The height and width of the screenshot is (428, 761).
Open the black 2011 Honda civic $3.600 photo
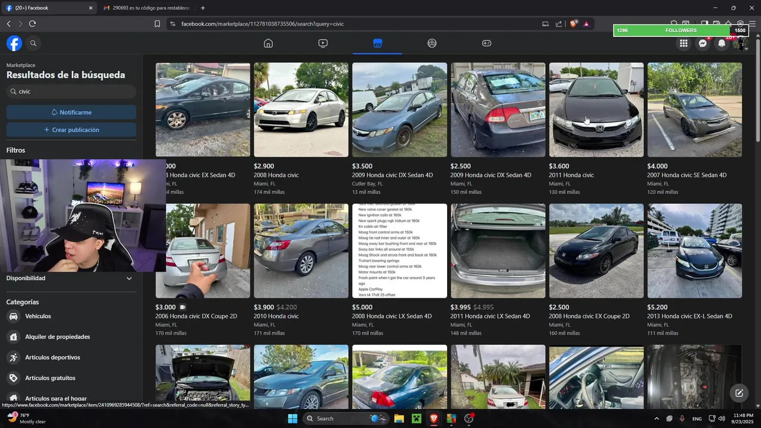tap(596, 110)
